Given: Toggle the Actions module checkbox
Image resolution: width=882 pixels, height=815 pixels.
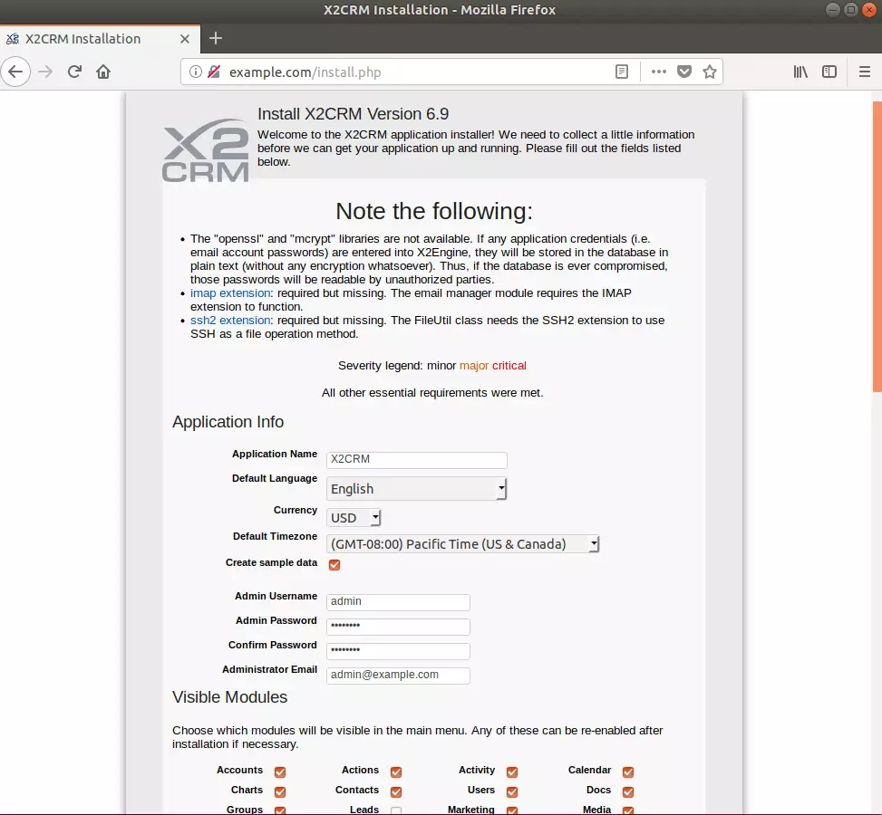Looking at the screenshot, I should click(x=396, y=772).
